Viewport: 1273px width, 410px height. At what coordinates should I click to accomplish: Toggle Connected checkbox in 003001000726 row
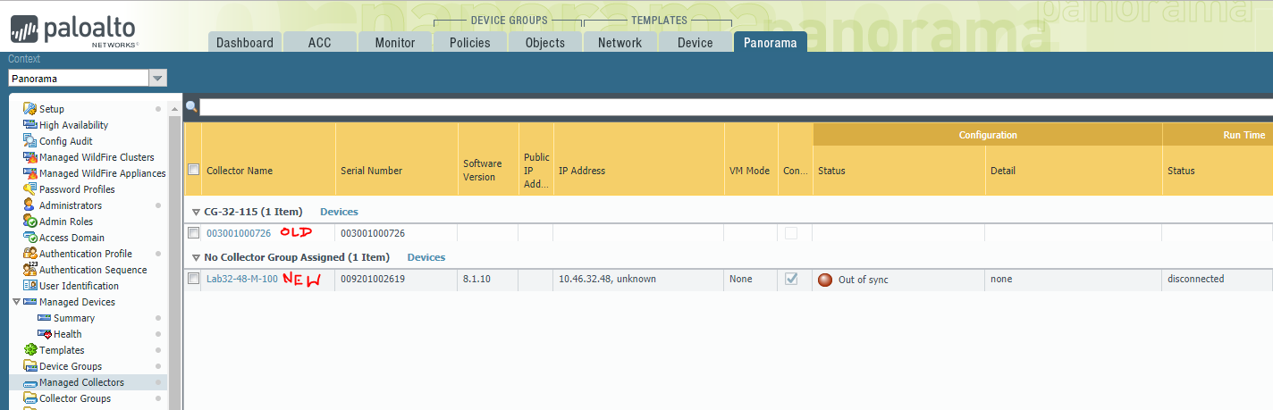click(x=791, y=233)
